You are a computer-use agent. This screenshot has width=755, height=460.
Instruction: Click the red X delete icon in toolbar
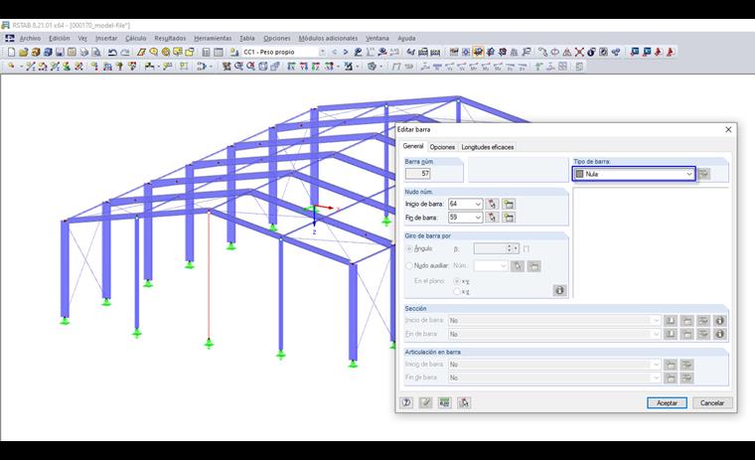coord(579,52)
